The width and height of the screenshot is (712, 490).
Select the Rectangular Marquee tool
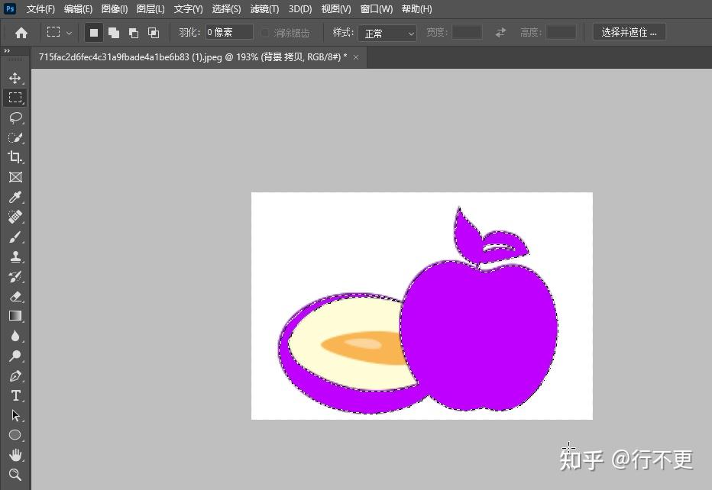15,98
